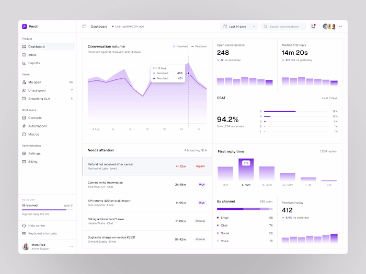The image size is (366, 274).
Task: Click the Search conversations field
Action: point(283,27)
